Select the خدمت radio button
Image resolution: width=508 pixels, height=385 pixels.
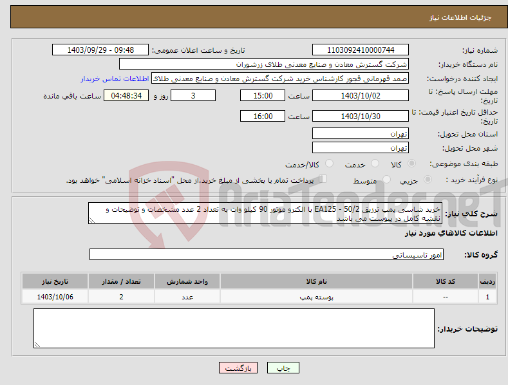pyautogui.click(x=375, y=164)
